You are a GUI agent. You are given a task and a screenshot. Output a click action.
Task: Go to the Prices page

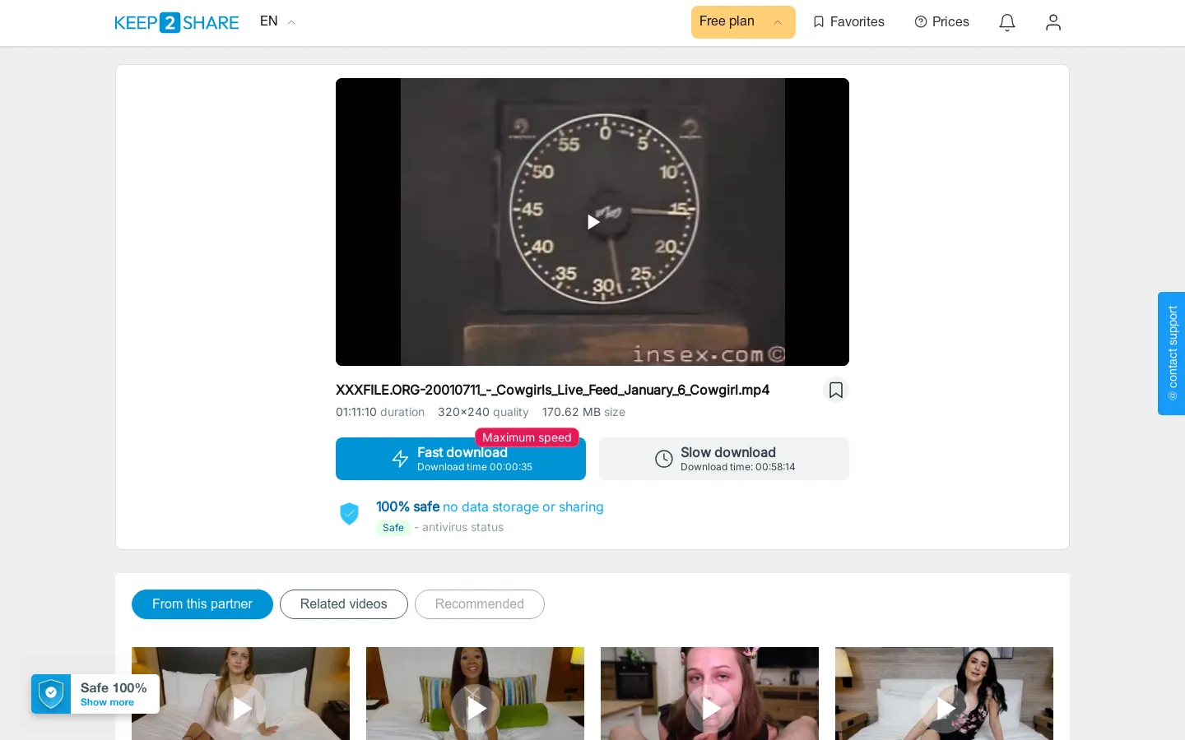941,22
